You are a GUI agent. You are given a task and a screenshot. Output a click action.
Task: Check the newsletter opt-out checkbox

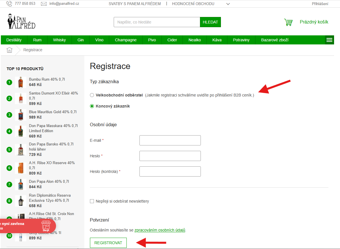pos(92,201)
